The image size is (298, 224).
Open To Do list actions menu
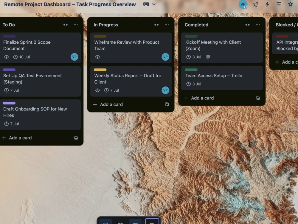76,25
